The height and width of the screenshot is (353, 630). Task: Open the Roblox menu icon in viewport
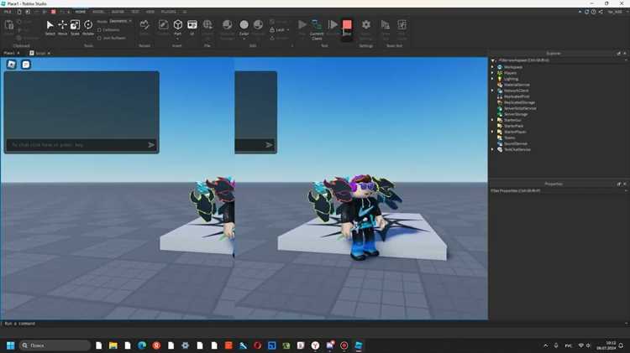tap(11, 65)
